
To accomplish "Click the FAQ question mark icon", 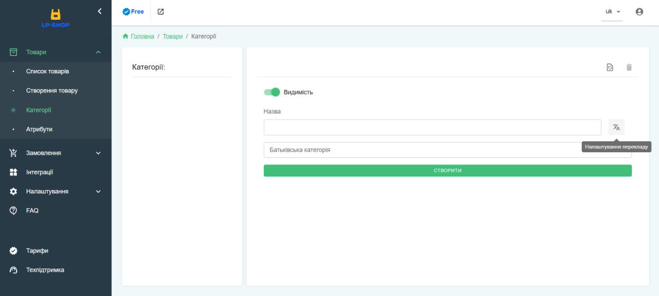I will pyautogui.click(x=14, y=211).
